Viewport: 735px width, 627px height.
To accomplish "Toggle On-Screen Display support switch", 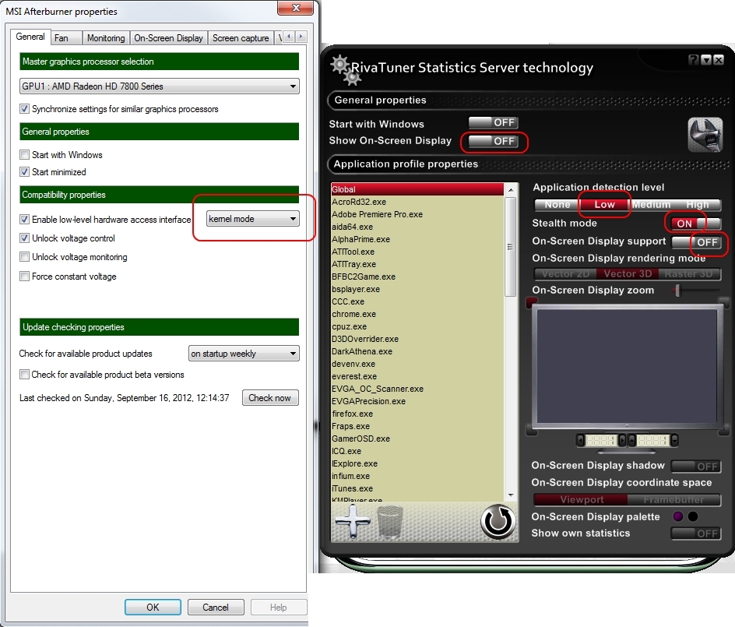I will [x=696, y=242].
